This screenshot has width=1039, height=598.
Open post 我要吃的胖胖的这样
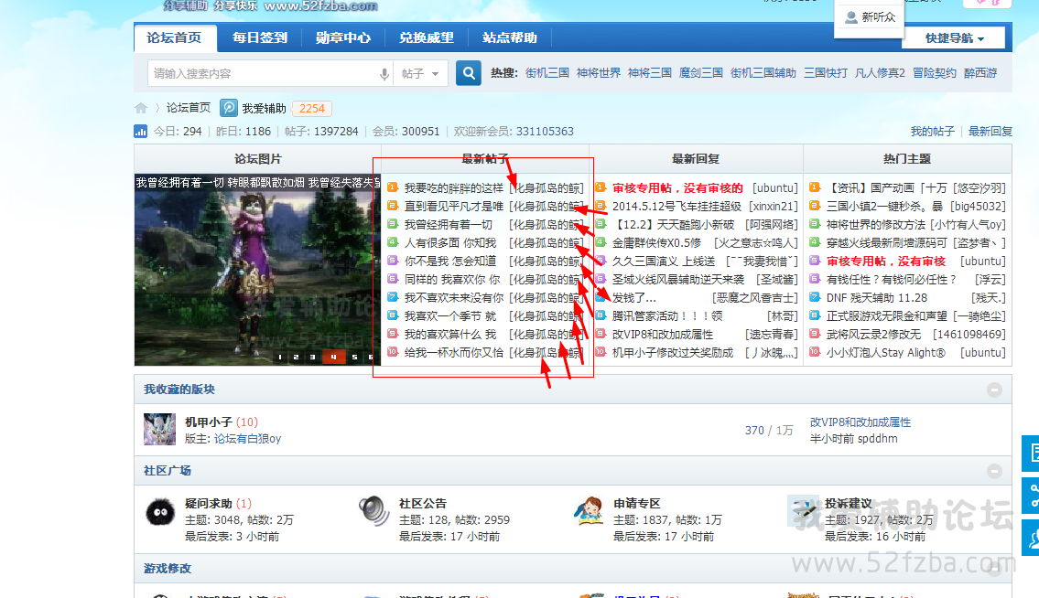tap(454, 188)
